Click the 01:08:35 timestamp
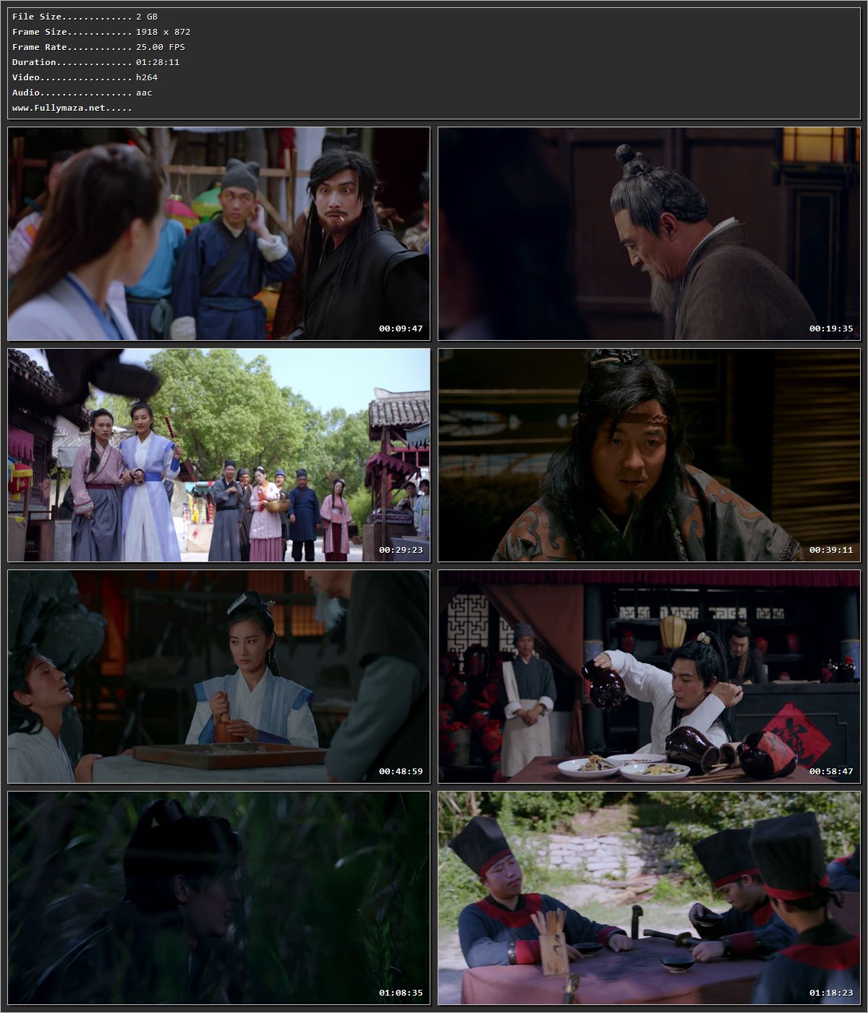The width and height of the screenshot is (868, 1013). coord(401,993)
